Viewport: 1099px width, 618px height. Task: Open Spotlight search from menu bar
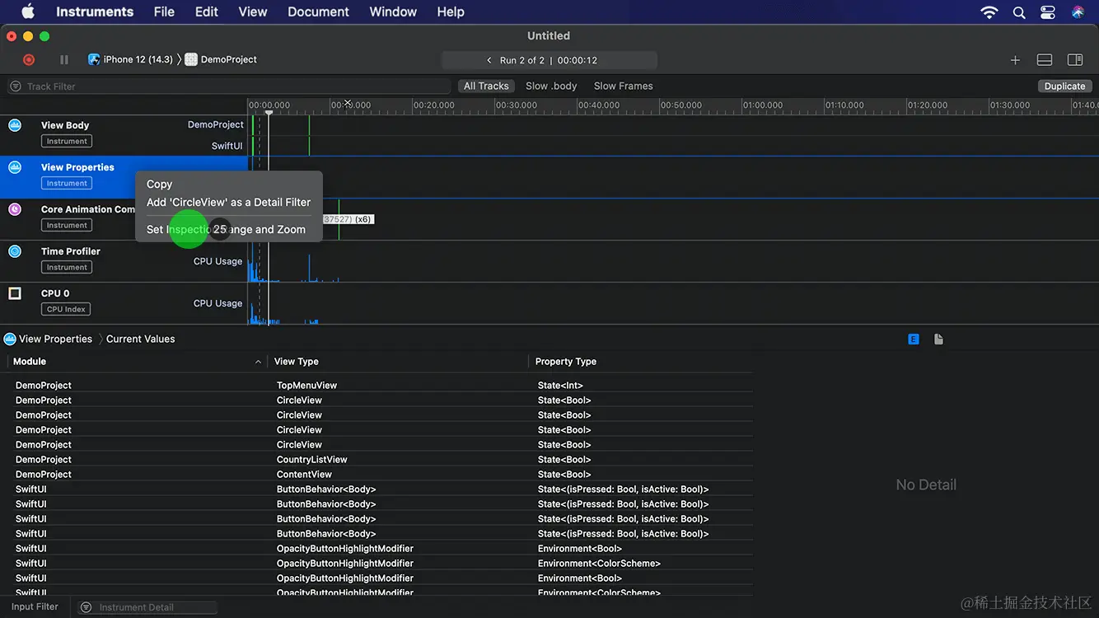(1019, 12)
